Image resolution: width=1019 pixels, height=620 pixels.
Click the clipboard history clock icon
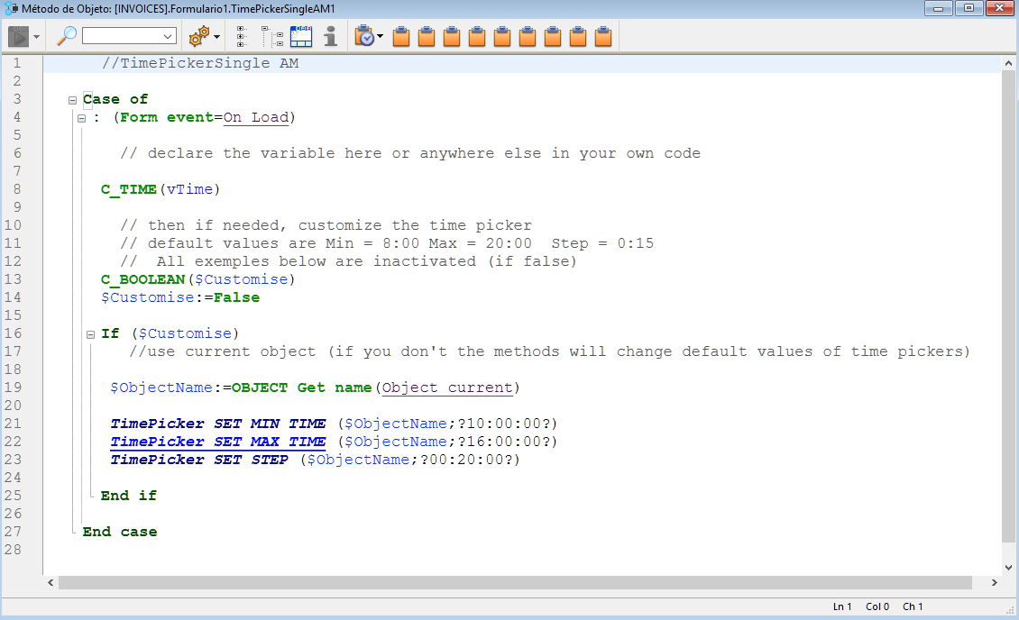click(x=364, y=36)
